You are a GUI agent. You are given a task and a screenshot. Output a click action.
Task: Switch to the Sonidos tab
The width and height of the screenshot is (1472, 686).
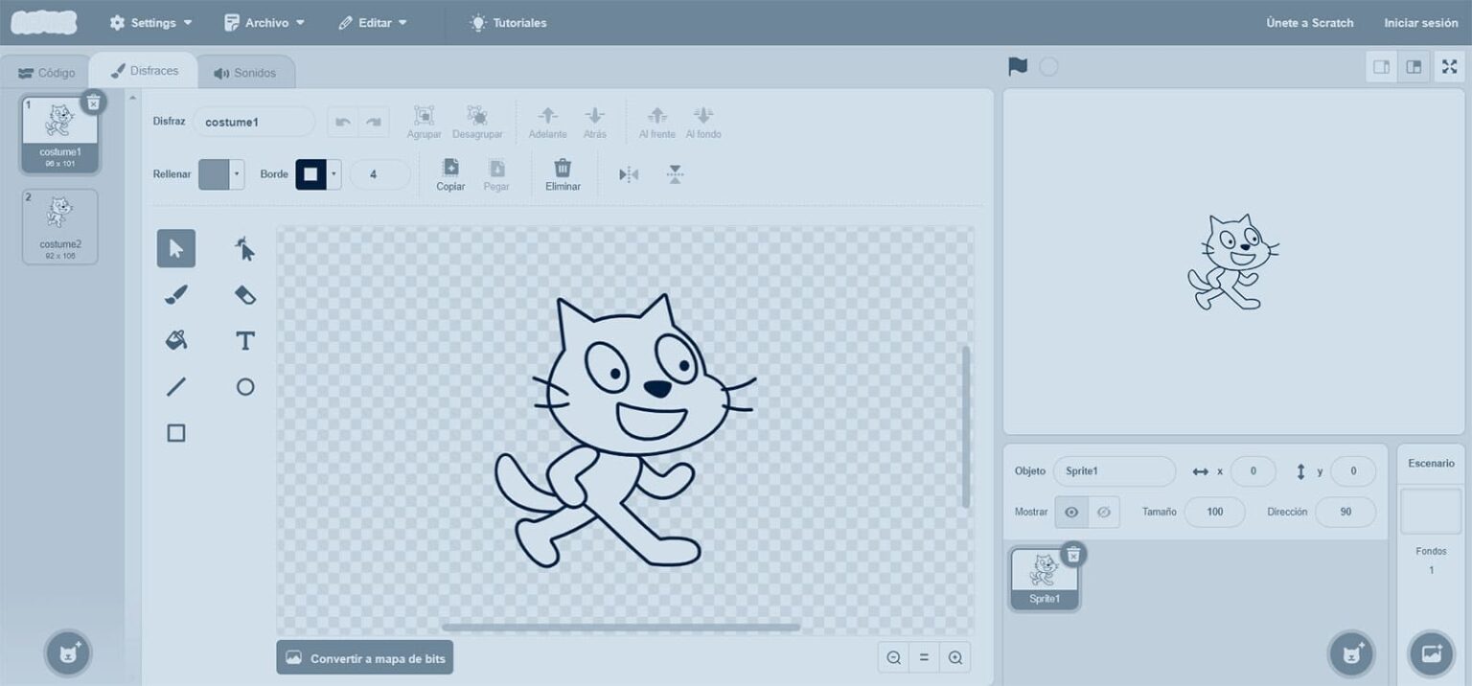[x=245, y=73]
